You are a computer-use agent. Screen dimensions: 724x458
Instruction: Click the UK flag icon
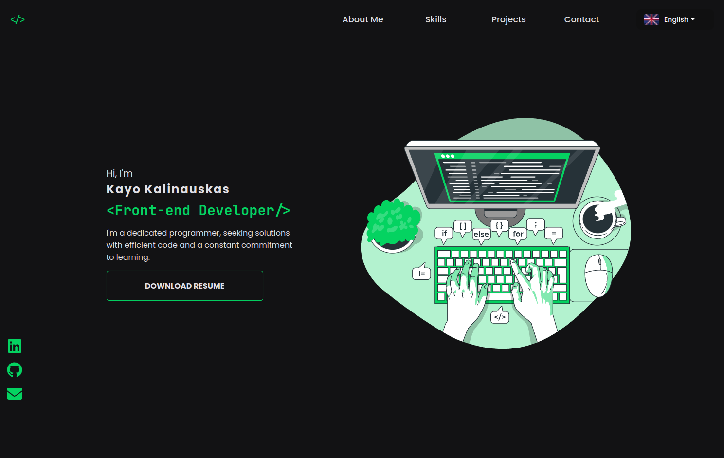[651, 19]
